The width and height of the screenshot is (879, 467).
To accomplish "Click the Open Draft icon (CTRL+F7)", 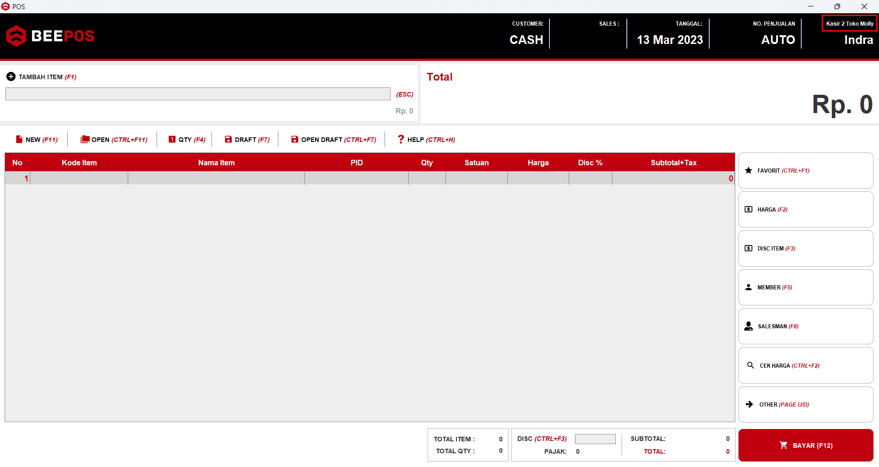I will pos(294,139).
